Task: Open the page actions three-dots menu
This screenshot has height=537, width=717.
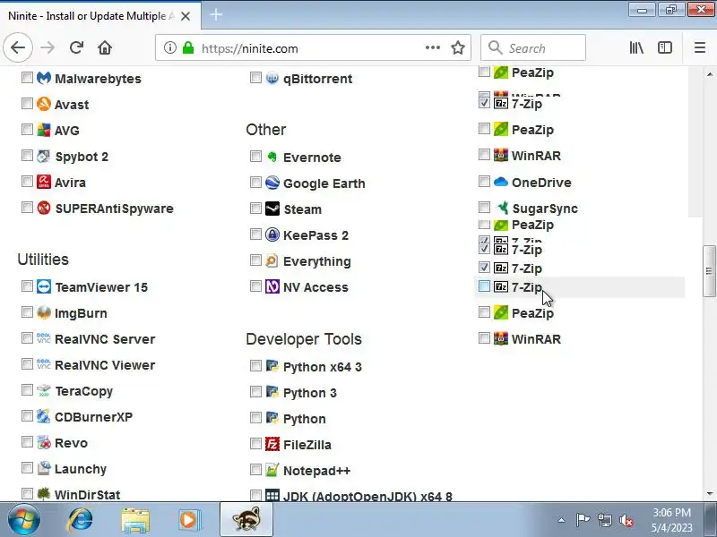Action: tap(432, 47)
